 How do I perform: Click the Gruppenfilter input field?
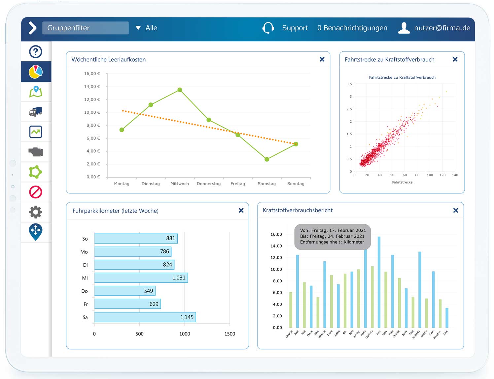[86, 28]
